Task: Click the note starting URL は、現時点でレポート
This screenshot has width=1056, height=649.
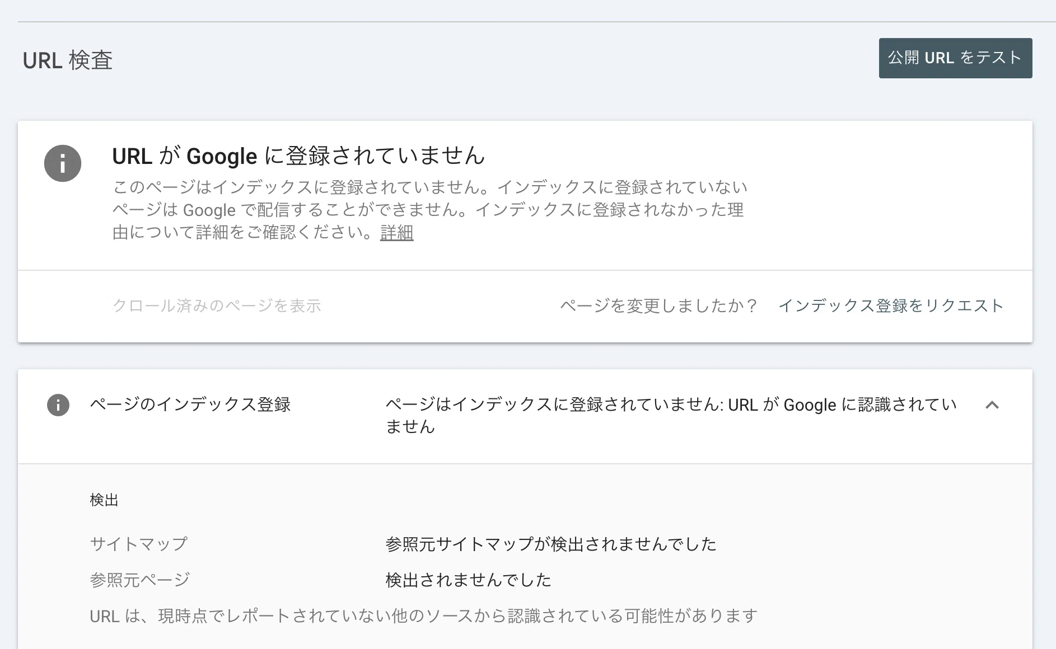Action: click(x=424, y=616)
